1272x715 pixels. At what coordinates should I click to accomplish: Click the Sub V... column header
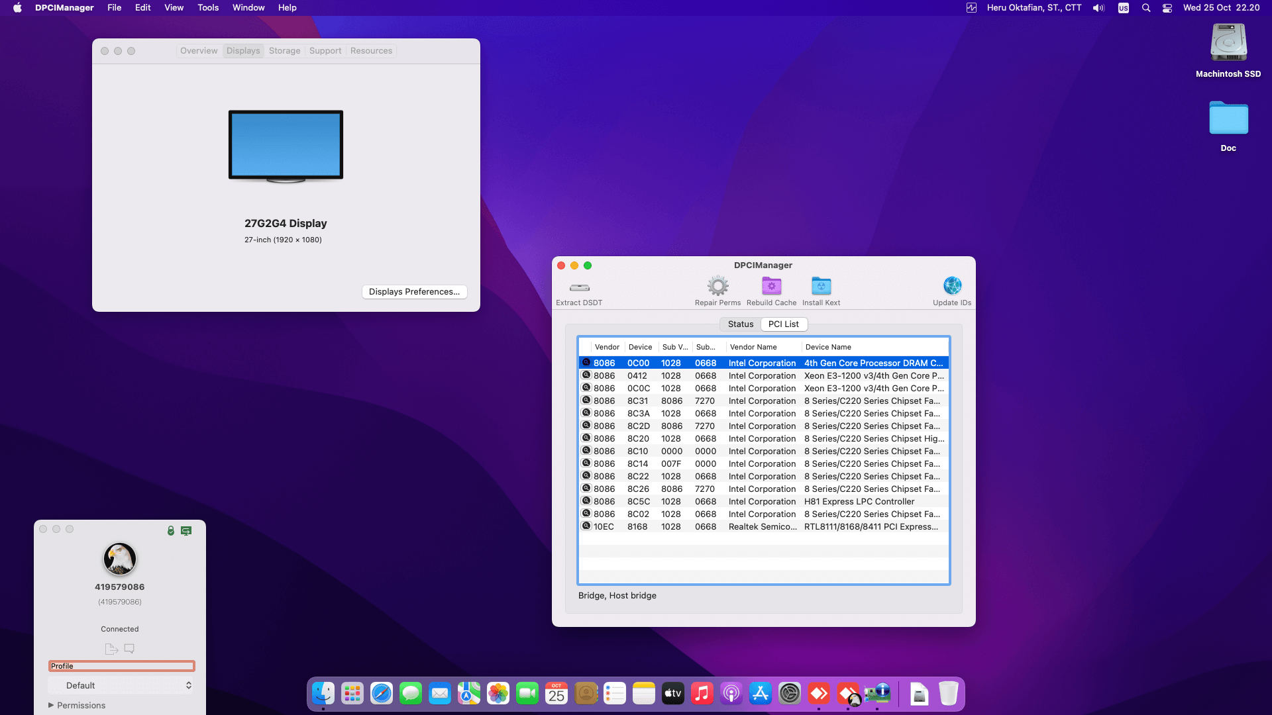tap(674, 347)
